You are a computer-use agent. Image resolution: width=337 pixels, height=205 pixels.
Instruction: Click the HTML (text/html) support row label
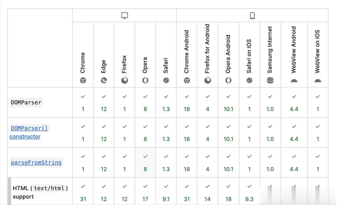tap(40, 192)
